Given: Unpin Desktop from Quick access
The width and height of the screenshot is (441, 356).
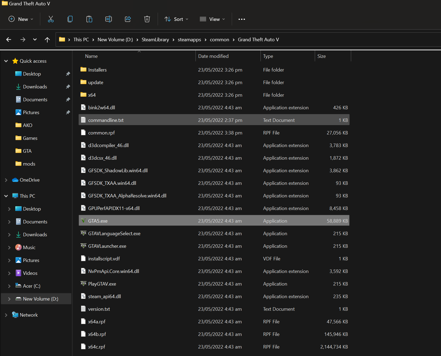Looking at the screenshot, I should [x=68, y=74].
